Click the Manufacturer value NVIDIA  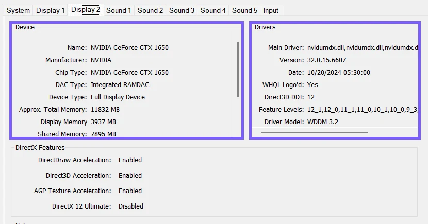tap(101, 60)
